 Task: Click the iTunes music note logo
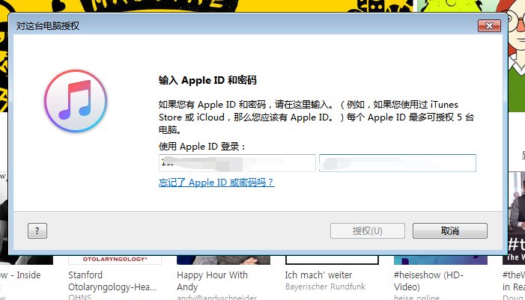coord(76,101)
